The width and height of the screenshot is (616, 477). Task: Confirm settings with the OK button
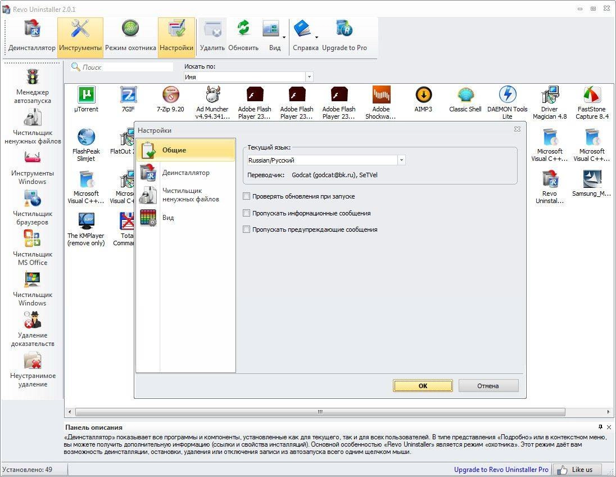(x=423, y=386)
